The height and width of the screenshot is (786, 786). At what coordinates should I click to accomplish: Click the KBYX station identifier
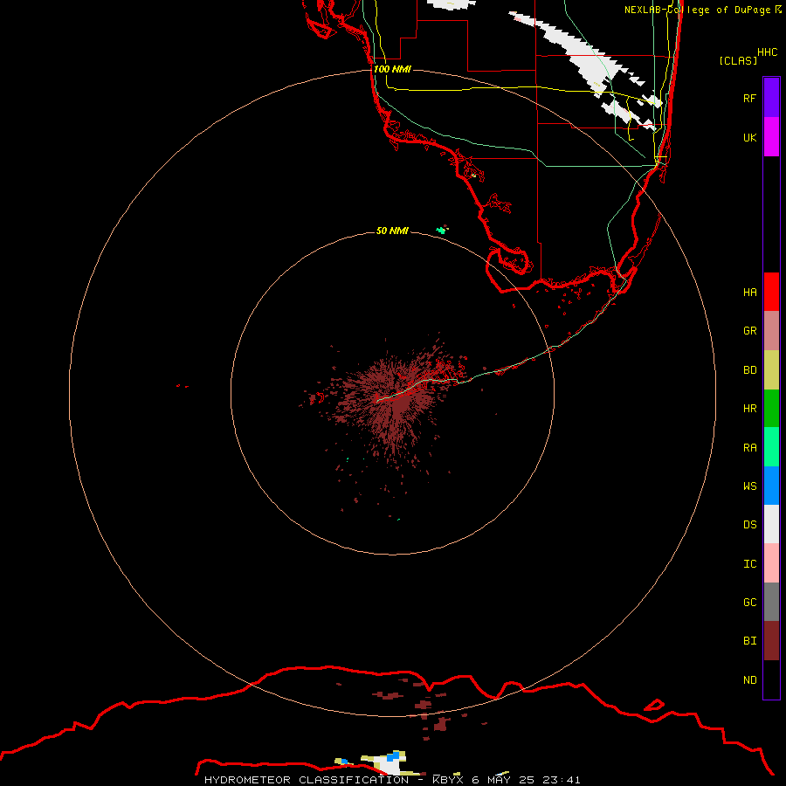click(448, 780)
